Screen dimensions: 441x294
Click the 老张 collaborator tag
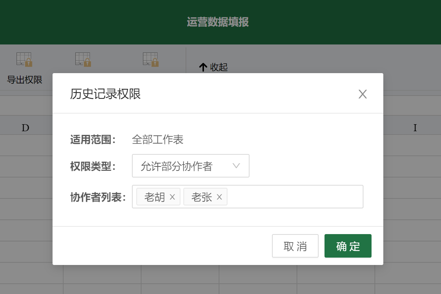point(205,197)
